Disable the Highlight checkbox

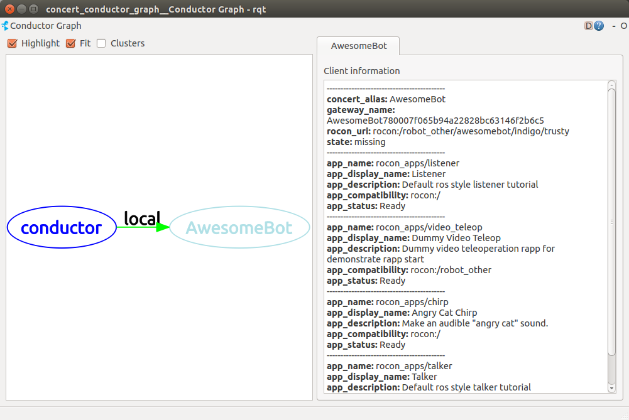12,43
